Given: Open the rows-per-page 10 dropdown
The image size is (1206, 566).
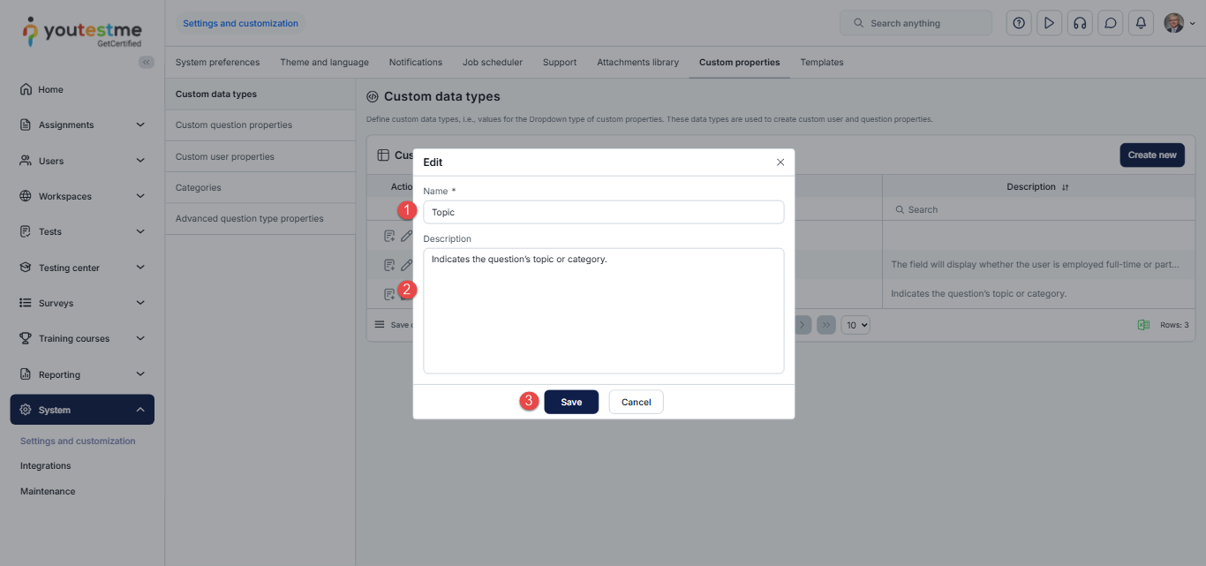Looking at the screenshot, I should (x=856, y=325).
